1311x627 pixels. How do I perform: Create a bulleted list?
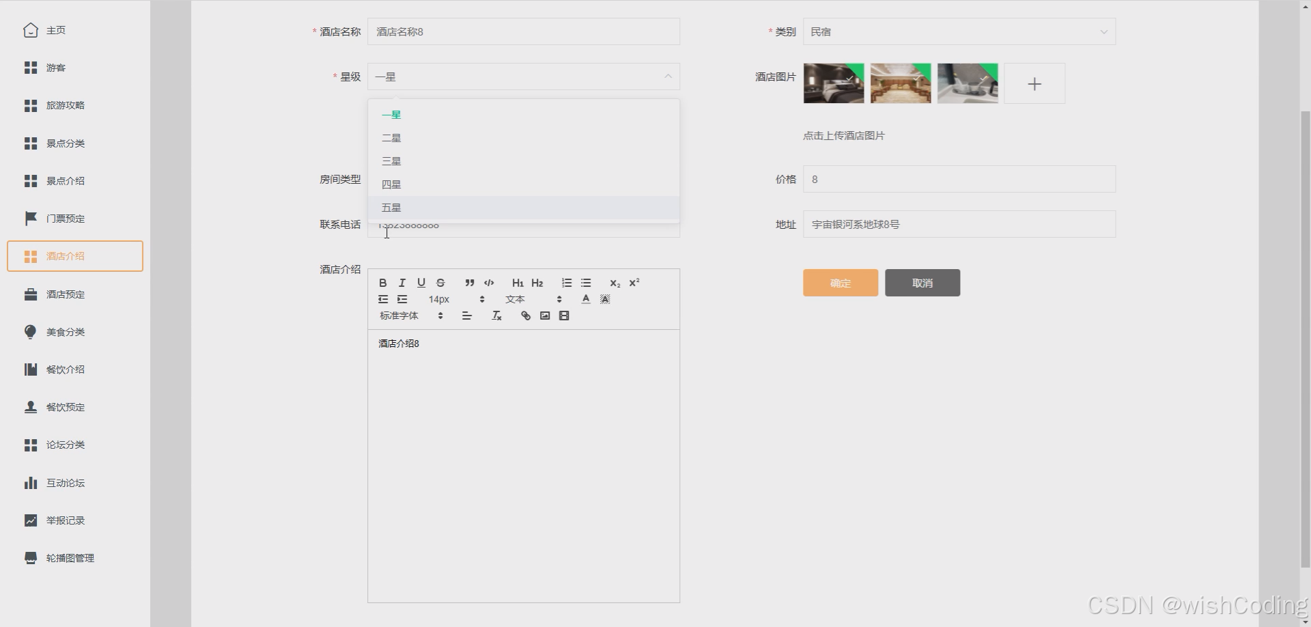pyautogui.click(x=586, y=283)
